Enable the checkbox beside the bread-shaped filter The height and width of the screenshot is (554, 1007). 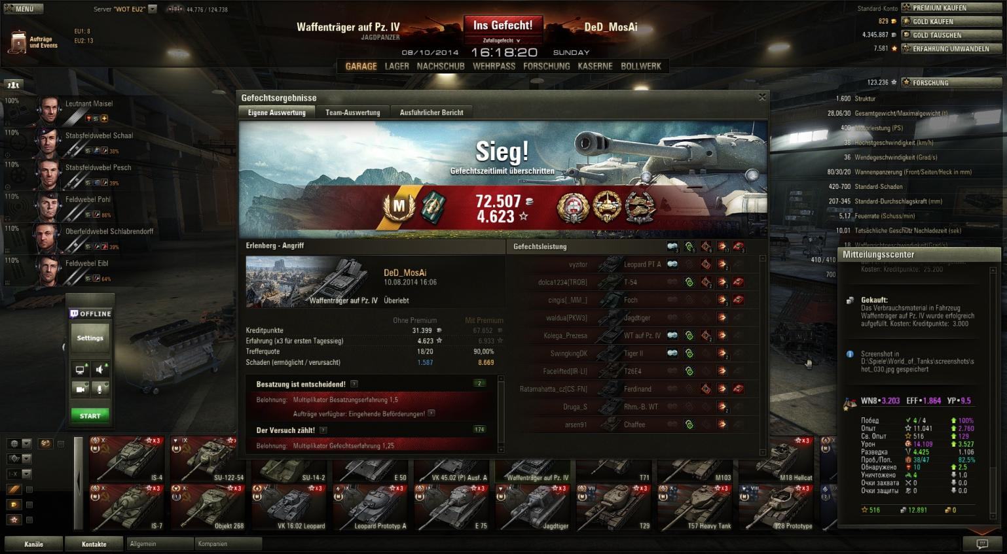coord(29,490)
